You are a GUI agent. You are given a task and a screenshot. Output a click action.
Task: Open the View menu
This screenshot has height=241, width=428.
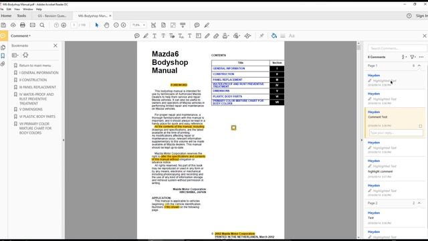(x=17, y=9)
